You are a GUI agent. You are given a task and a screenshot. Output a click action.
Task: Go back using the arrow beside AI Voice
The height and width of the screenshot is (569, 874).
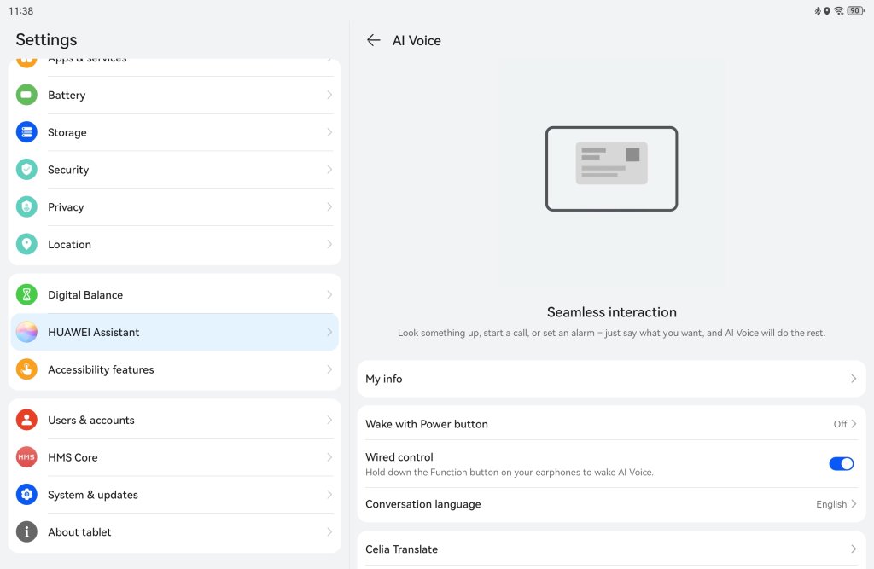click(x=373, y=40)
